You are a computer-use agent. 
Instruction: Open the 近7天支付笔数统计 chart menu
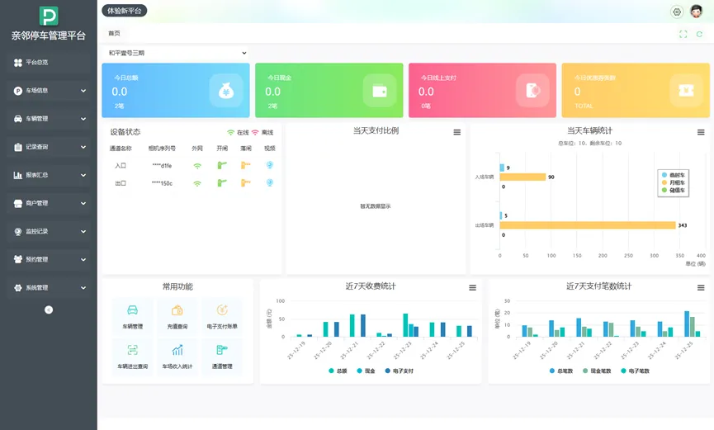tap(701, 288)
